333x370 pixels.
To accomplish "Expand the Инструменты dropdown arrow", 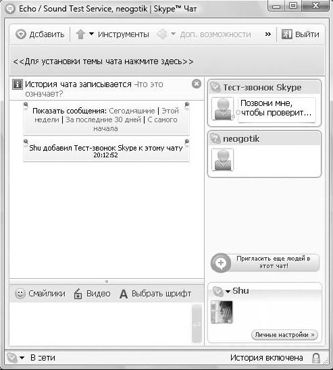I will (x=92, y=34).
